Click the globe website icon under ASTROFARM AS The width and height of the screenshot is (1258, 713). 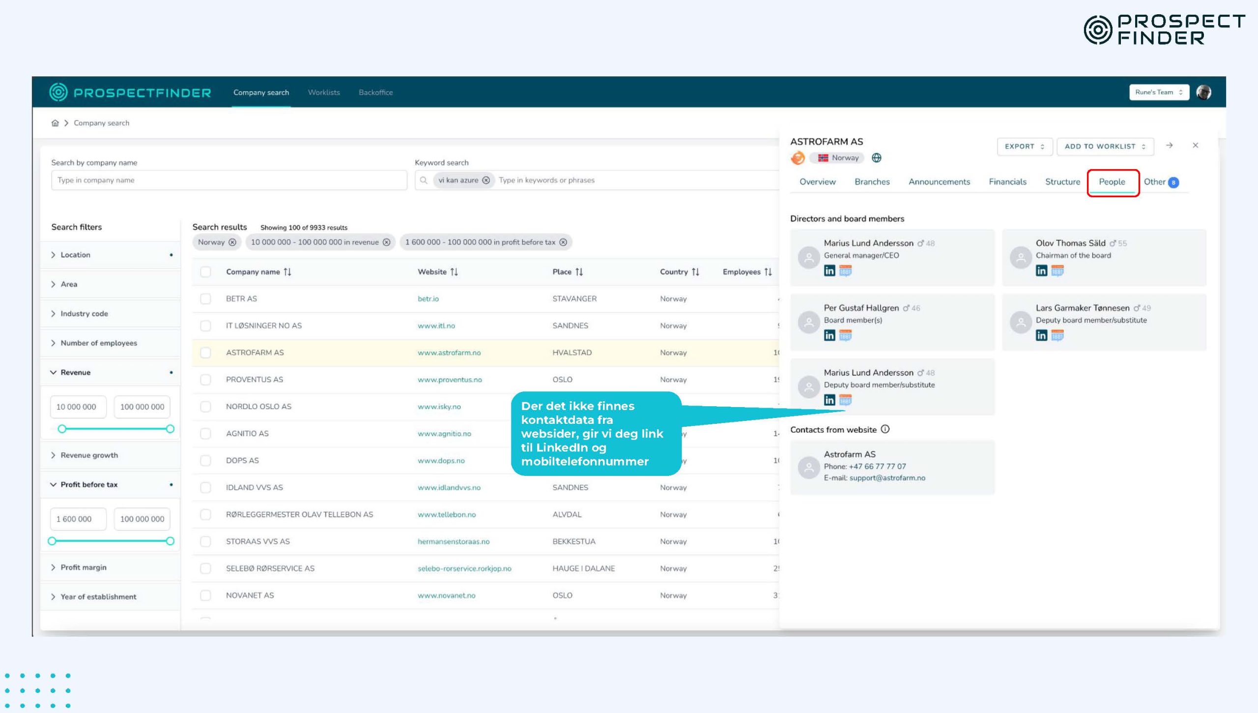[876, 158]
